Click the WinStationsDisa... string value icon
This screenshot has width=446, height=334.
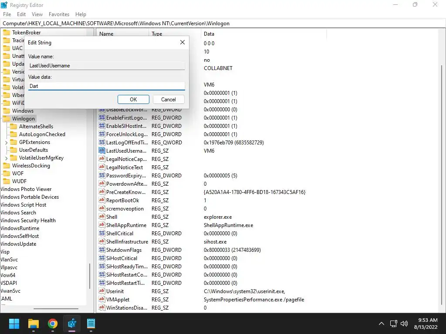pos(102,307)
